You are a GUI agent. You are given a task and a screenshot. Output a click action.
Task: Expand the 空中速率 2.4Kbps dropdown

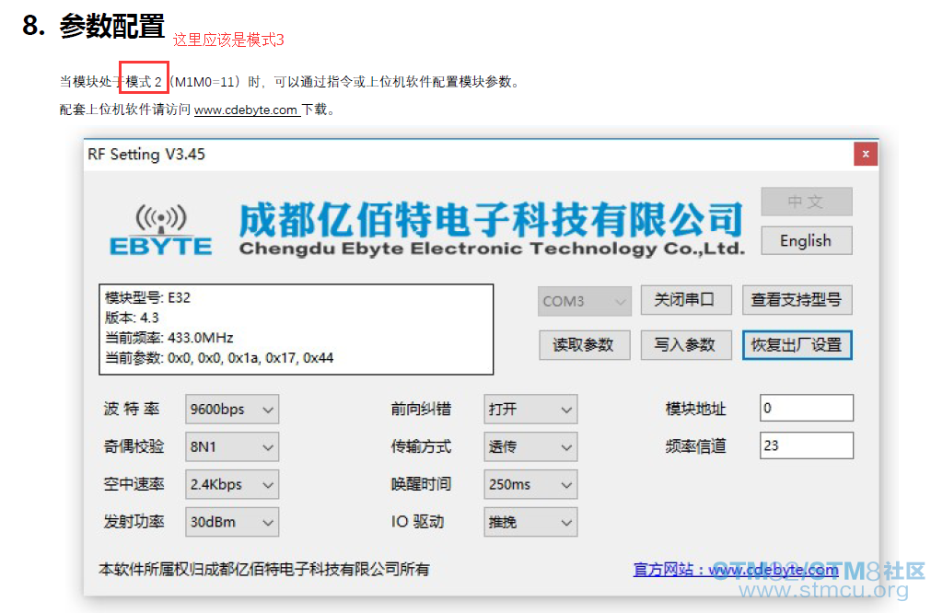[x=231, y=484]
